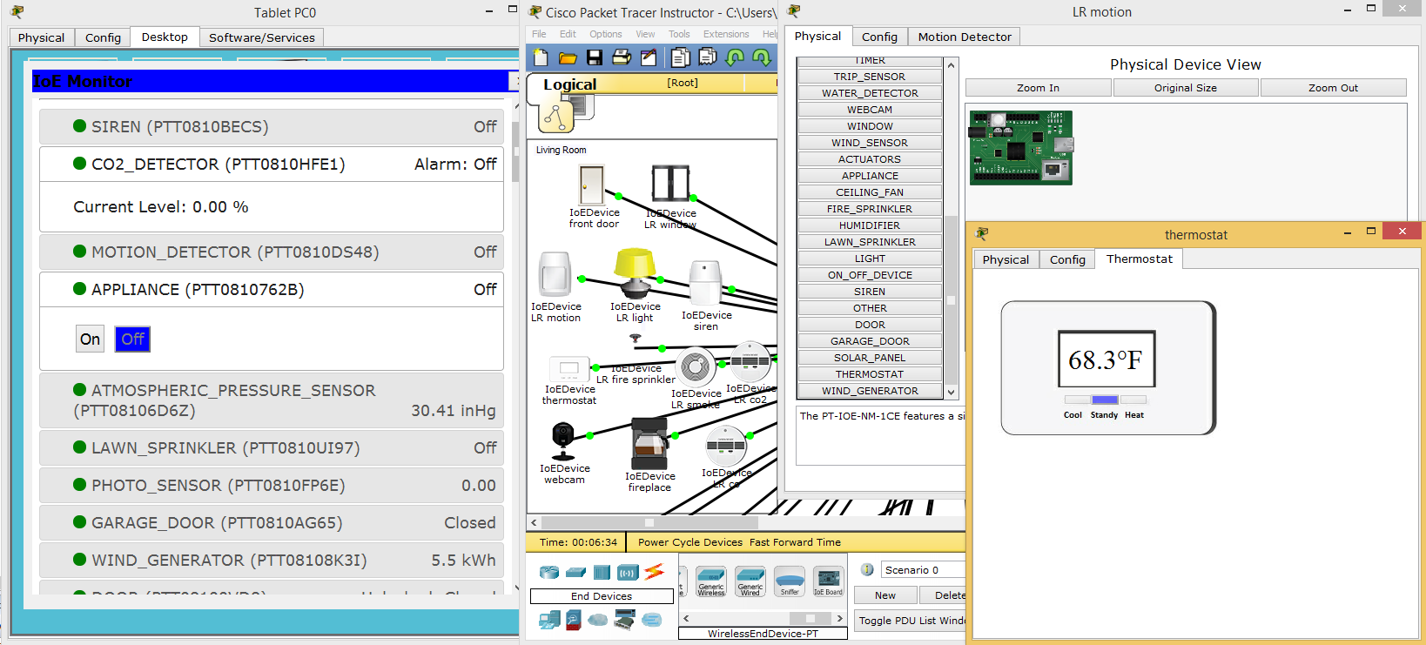Click the Original Size button

pos(1186,88)
